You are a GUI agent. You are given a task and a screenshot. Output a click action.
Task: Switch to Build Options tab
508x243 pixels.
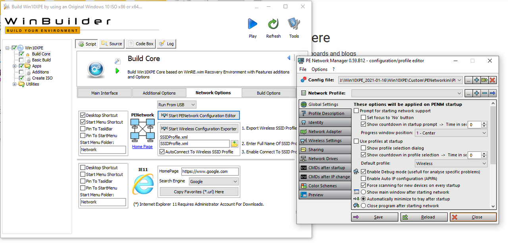[268, 93]
